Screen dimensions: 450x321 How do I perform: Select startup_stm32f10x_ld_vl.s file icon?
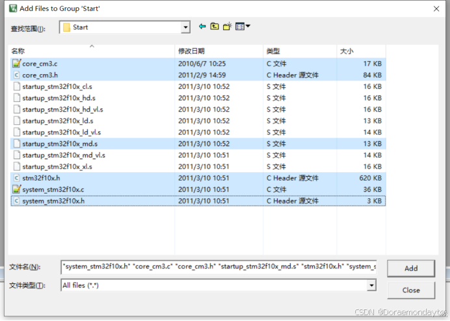17,133
